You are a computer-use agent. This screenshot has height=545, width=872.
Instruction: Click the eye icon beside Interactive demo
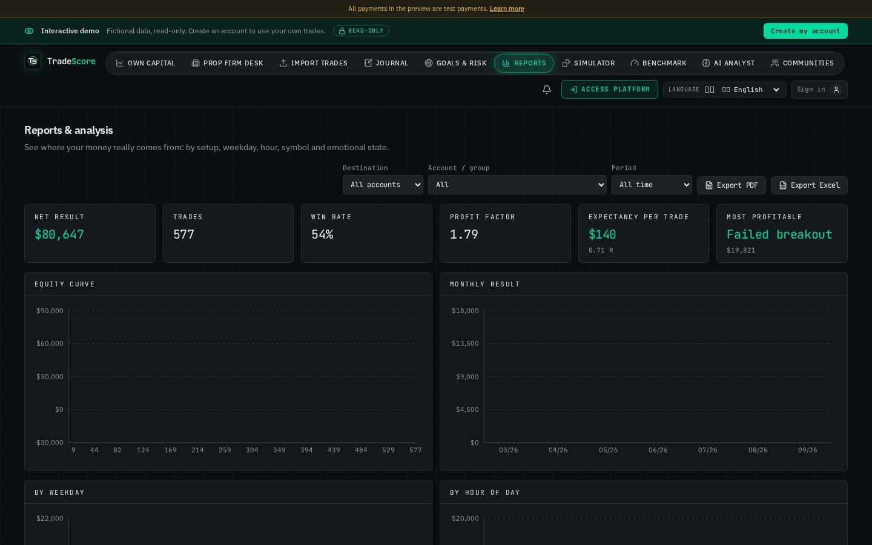[29, 31]
